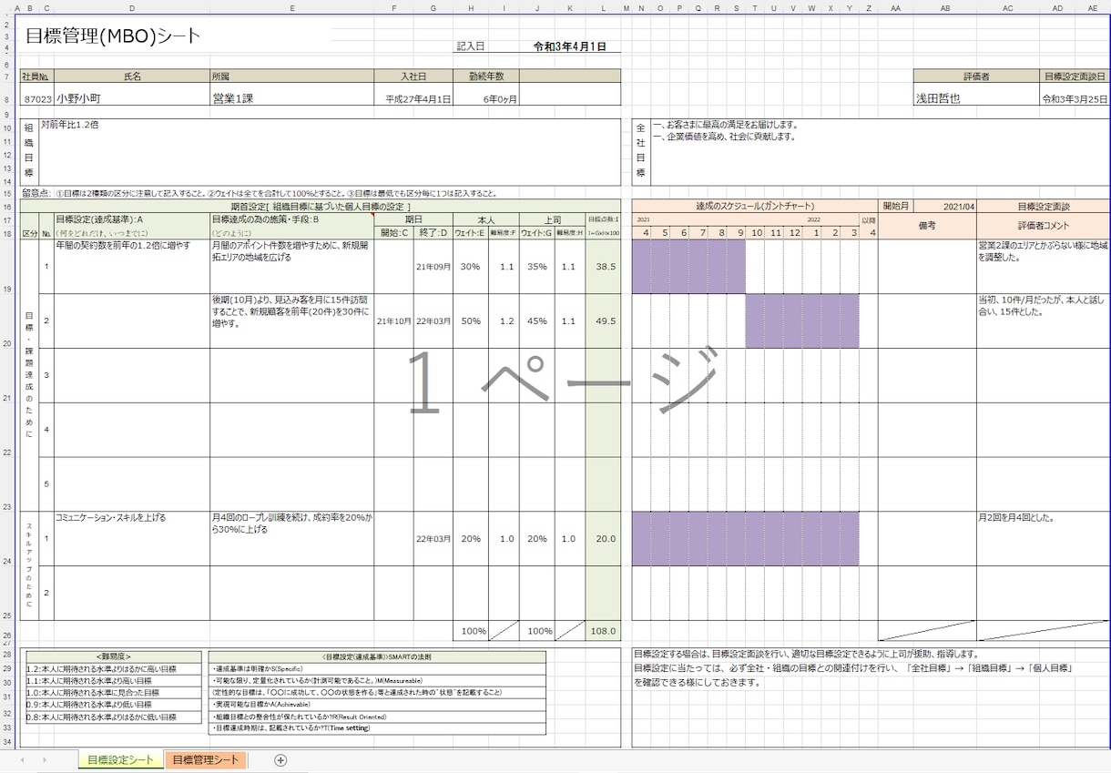Click the 達成のスケジュール(ガントチャート) header
Viewport: 1111px width, 773px height.
[x=755, y=207]
